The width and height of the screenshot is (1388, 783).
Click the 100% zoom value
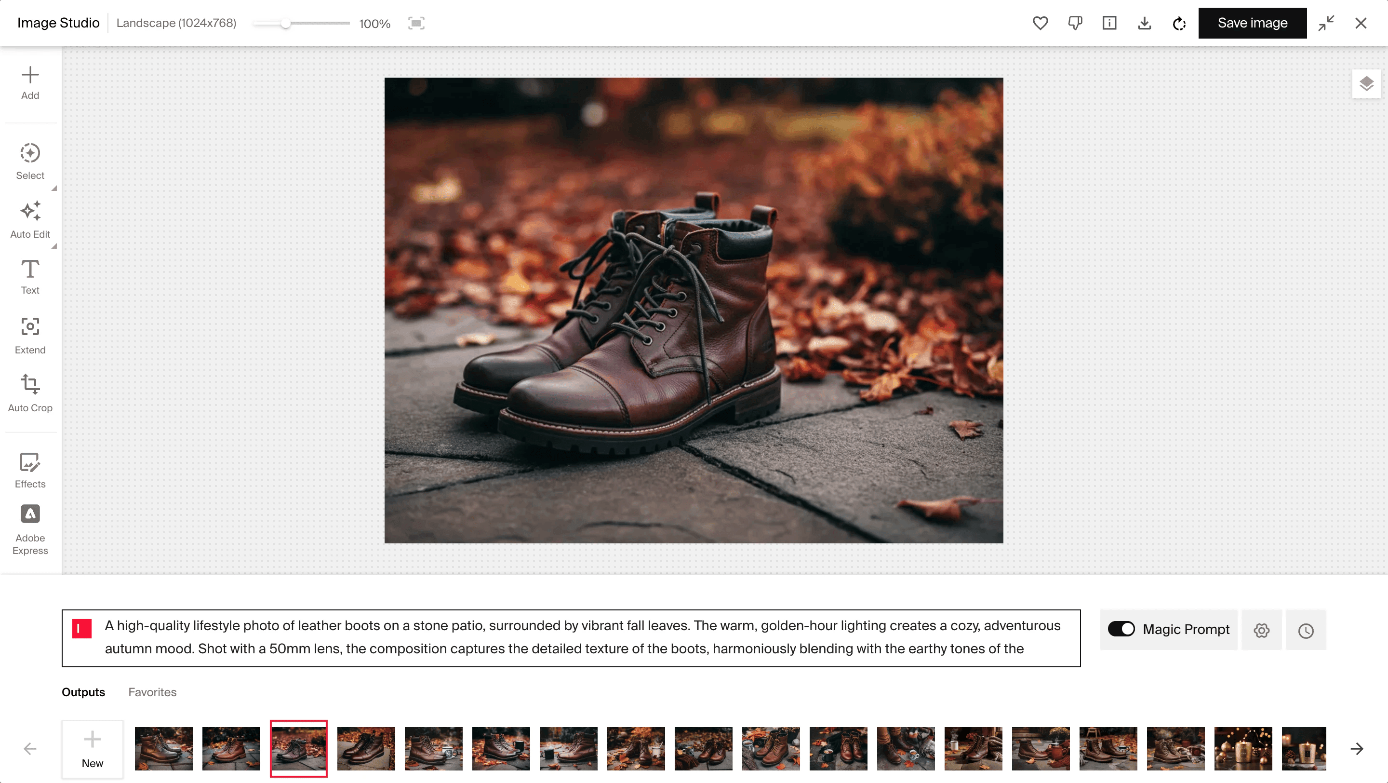pyautogui.click(x=374, y=24)
